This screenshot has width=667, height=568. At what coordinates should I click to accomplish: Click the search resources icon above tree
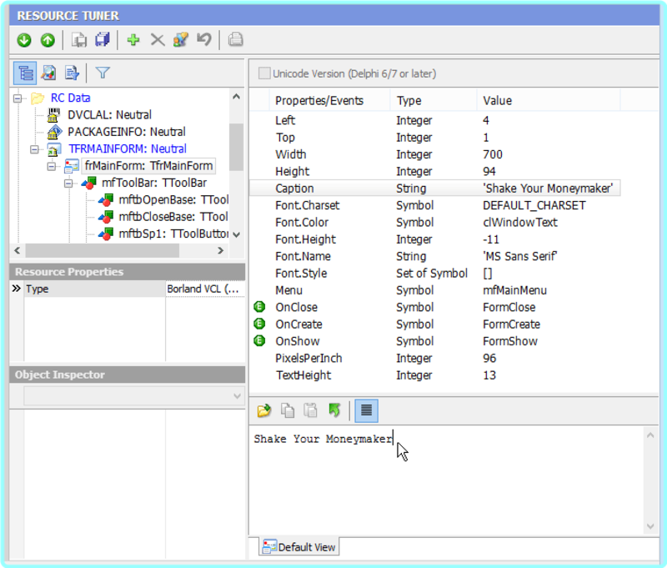(48, 73)
